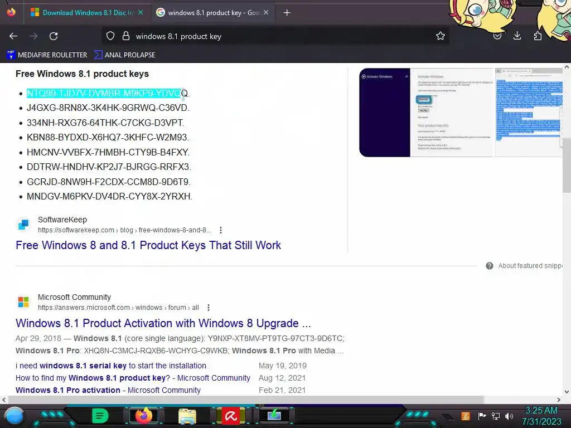Click the forward navigation arrow
Viewport: 571px width, 428px height.
click(33, 36)
